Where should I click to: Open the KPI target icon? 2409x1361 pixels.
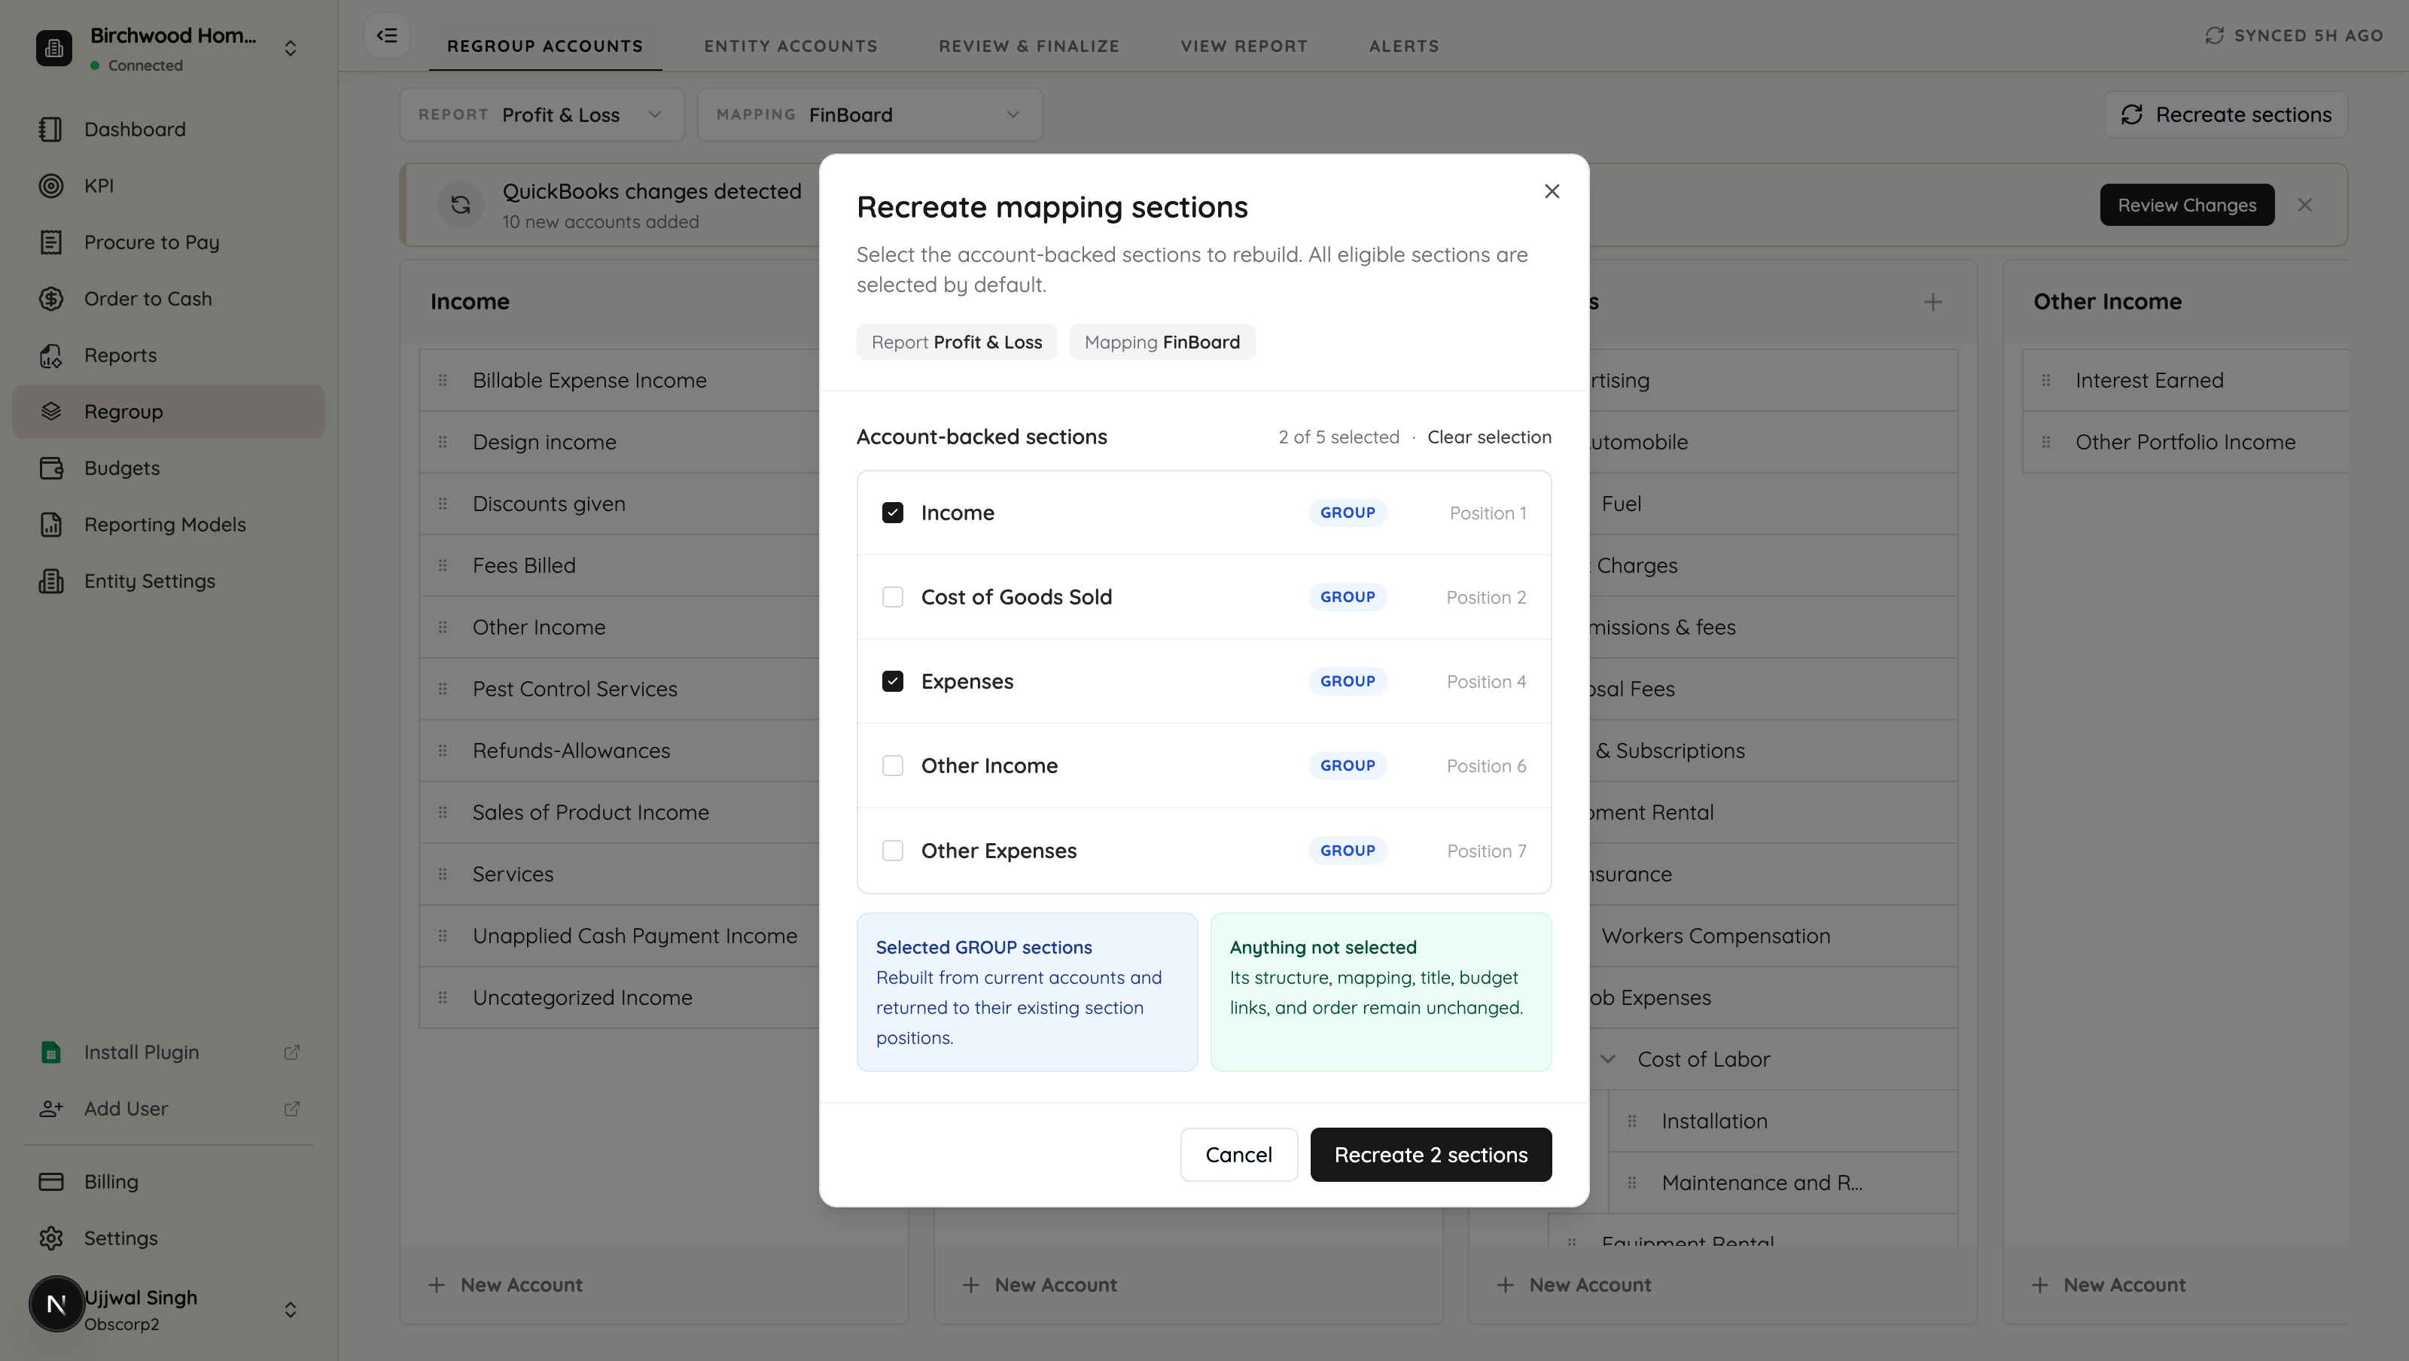coord(50,185)
